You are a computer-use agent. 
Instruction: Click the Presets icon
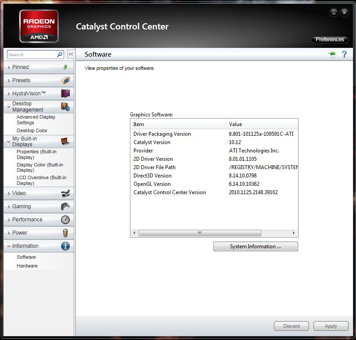click(65, 80)
